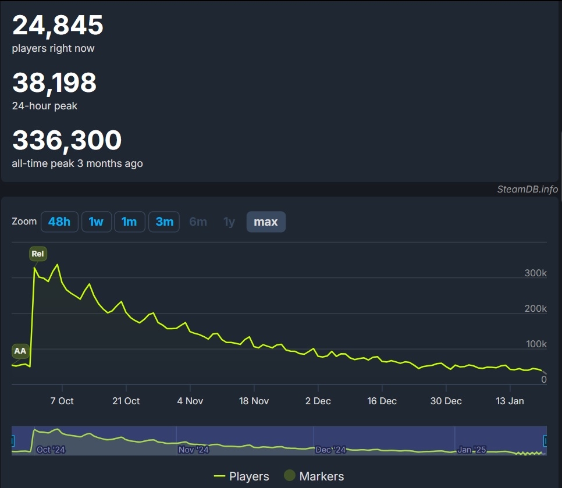Click the AA marker on chart
Viewport: 562px width, 488px height.
click(x=20, y=351)
